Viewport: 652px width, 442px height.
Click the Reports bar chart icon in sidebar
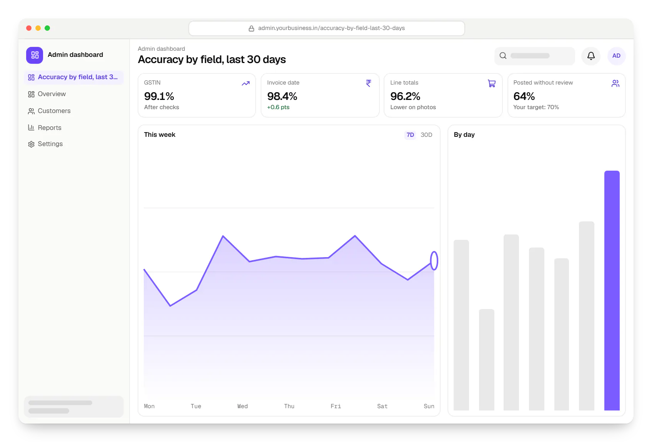(x=31, y=128)
